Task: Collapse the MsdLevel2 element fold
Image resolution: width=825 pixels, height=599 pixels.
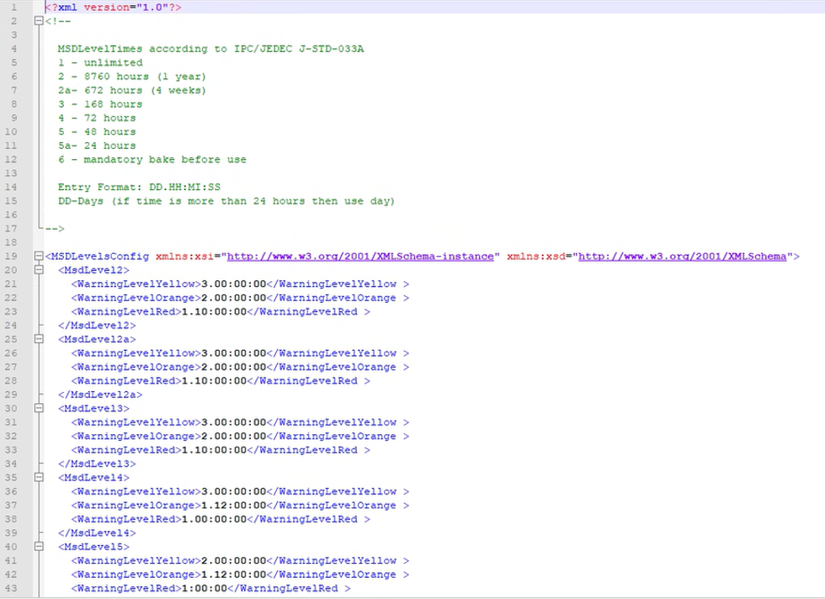Action: coord(39,270)
